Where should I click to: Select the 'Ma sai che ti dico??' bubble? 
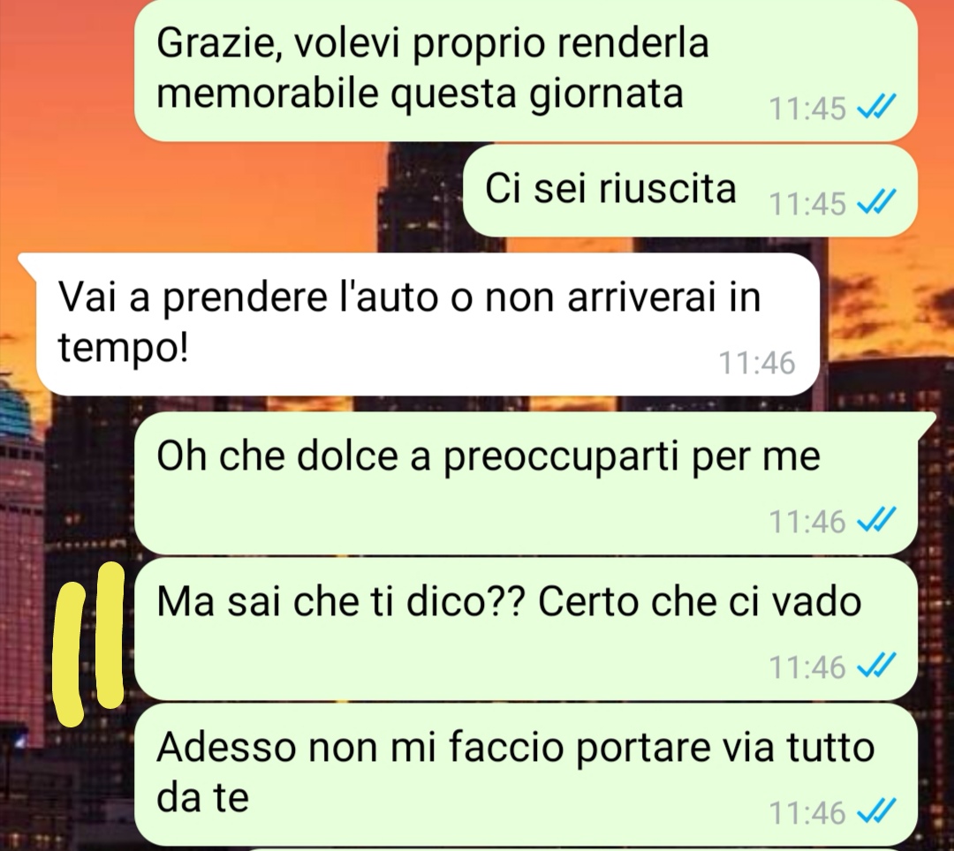pos(526,629)
